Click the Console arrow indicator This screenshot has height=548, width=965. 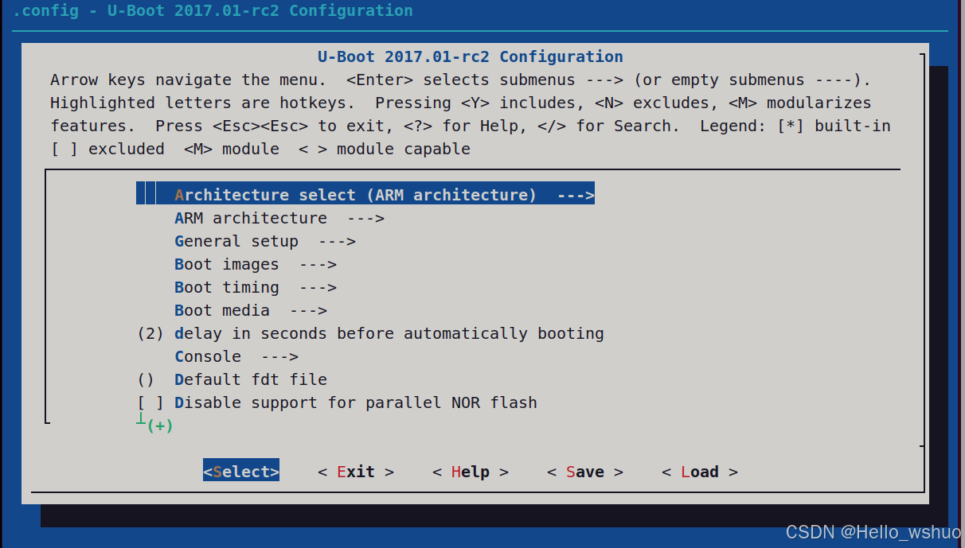pos(279,356)
